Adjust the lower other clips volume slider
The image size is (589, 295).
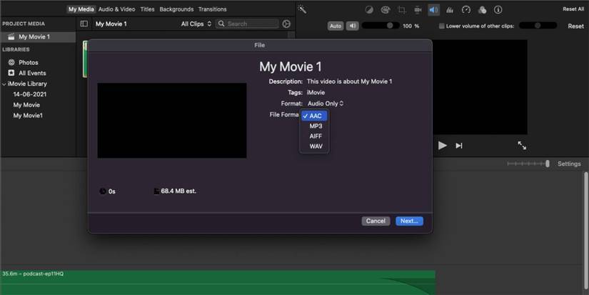click(x=538, y=26)
